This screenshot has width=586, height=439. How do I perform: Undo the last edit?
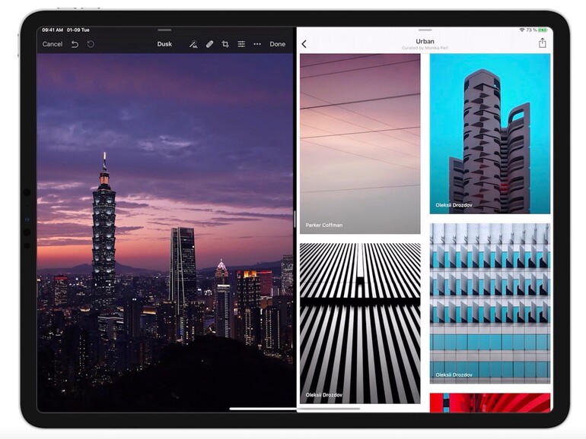75,44
